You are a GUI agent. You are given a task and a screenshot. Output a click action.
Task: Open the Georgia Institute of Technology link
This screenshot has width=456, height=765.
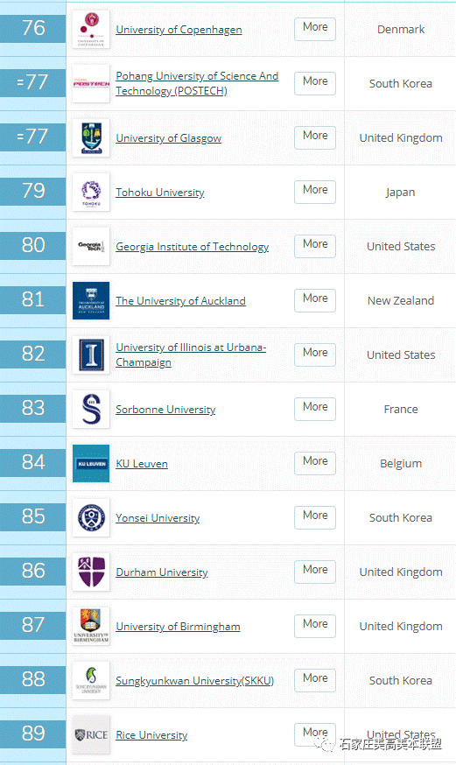point(193,247)
